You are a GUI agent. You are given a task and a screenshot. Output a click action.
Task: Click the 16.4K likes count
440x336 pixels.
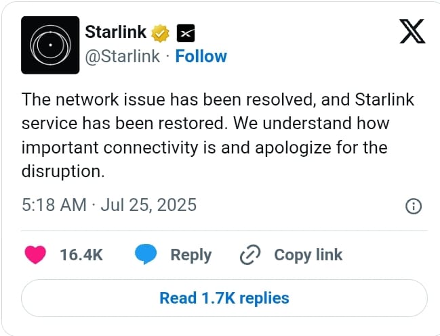[81, 255]
